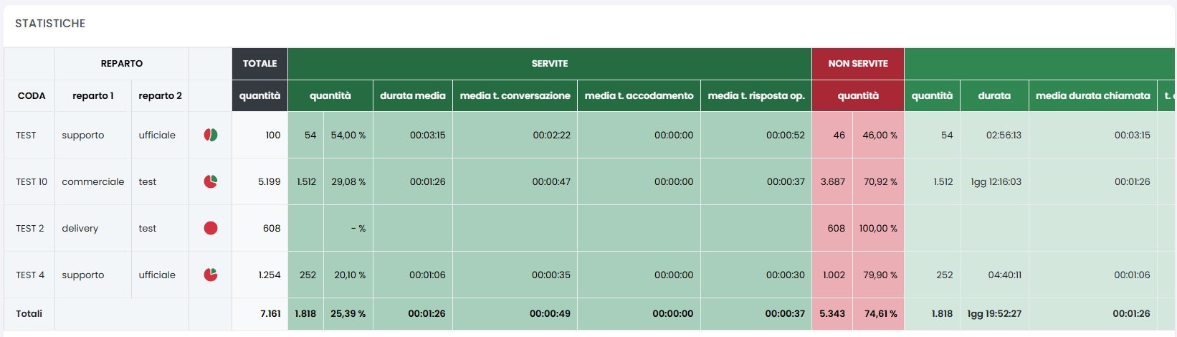Click media t. conversazione column header
The height and width of the screenshot is (337, 1177).
pyautogui.click(x=515, y=95)
